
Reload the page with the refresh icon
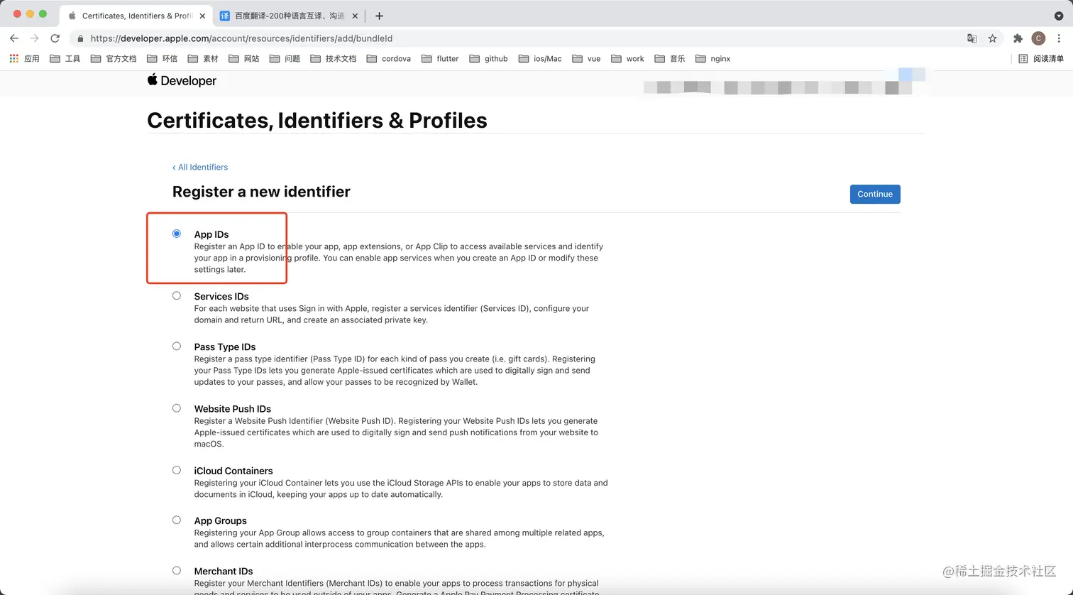[x=55, y=38]
